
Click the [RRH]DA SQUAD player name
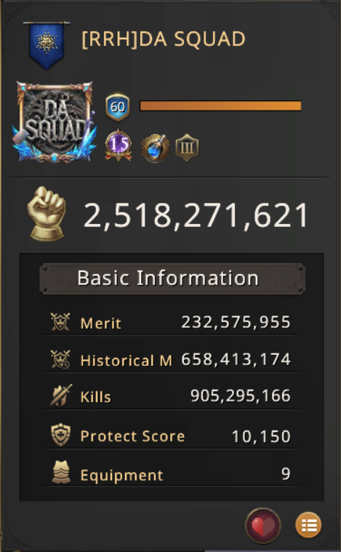164,39
